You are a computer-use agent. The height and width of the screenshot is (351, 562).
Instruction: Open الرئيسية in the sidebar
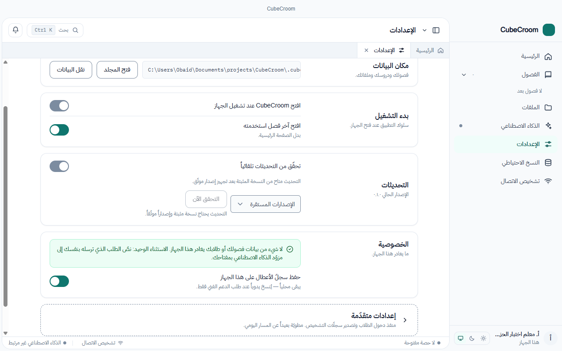click(x=505, y=57)
